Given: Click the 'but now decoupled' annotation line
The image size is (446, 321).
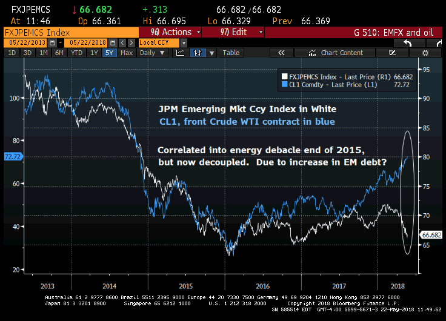Looking at the screenshot, I should tap(272, 162).
